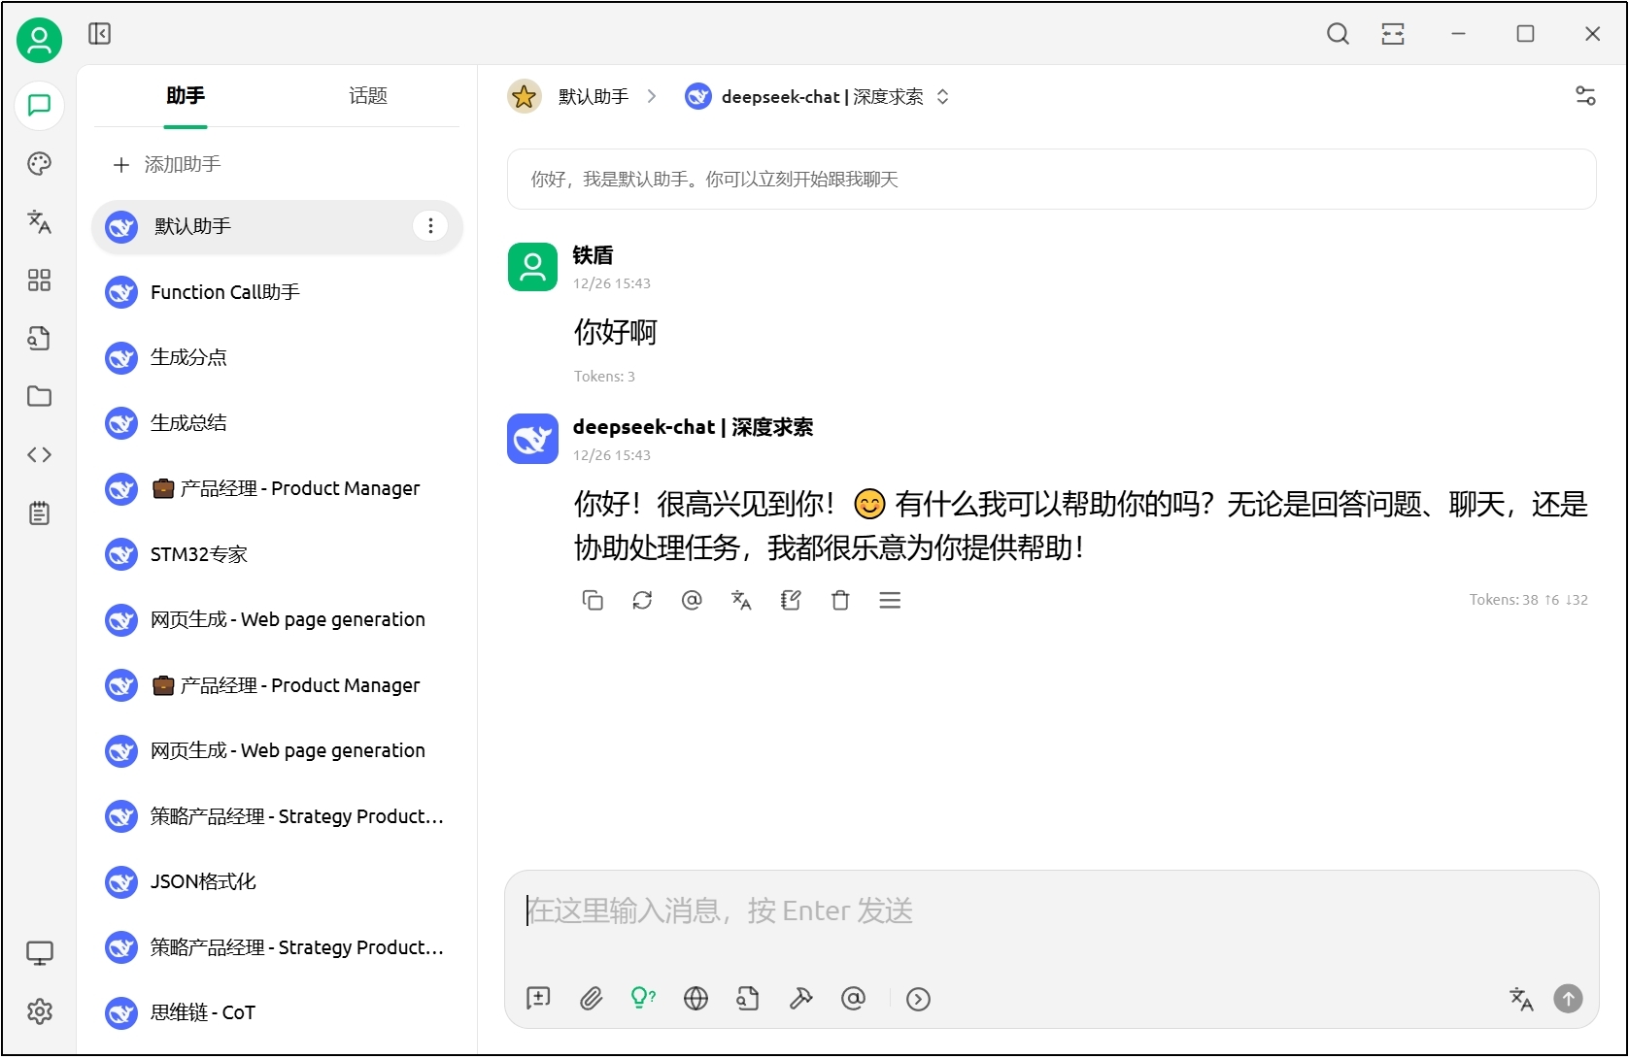1629x1059 pixels.
Task: Click the deepseek avatar in chat message
Action: click(532, 439)
